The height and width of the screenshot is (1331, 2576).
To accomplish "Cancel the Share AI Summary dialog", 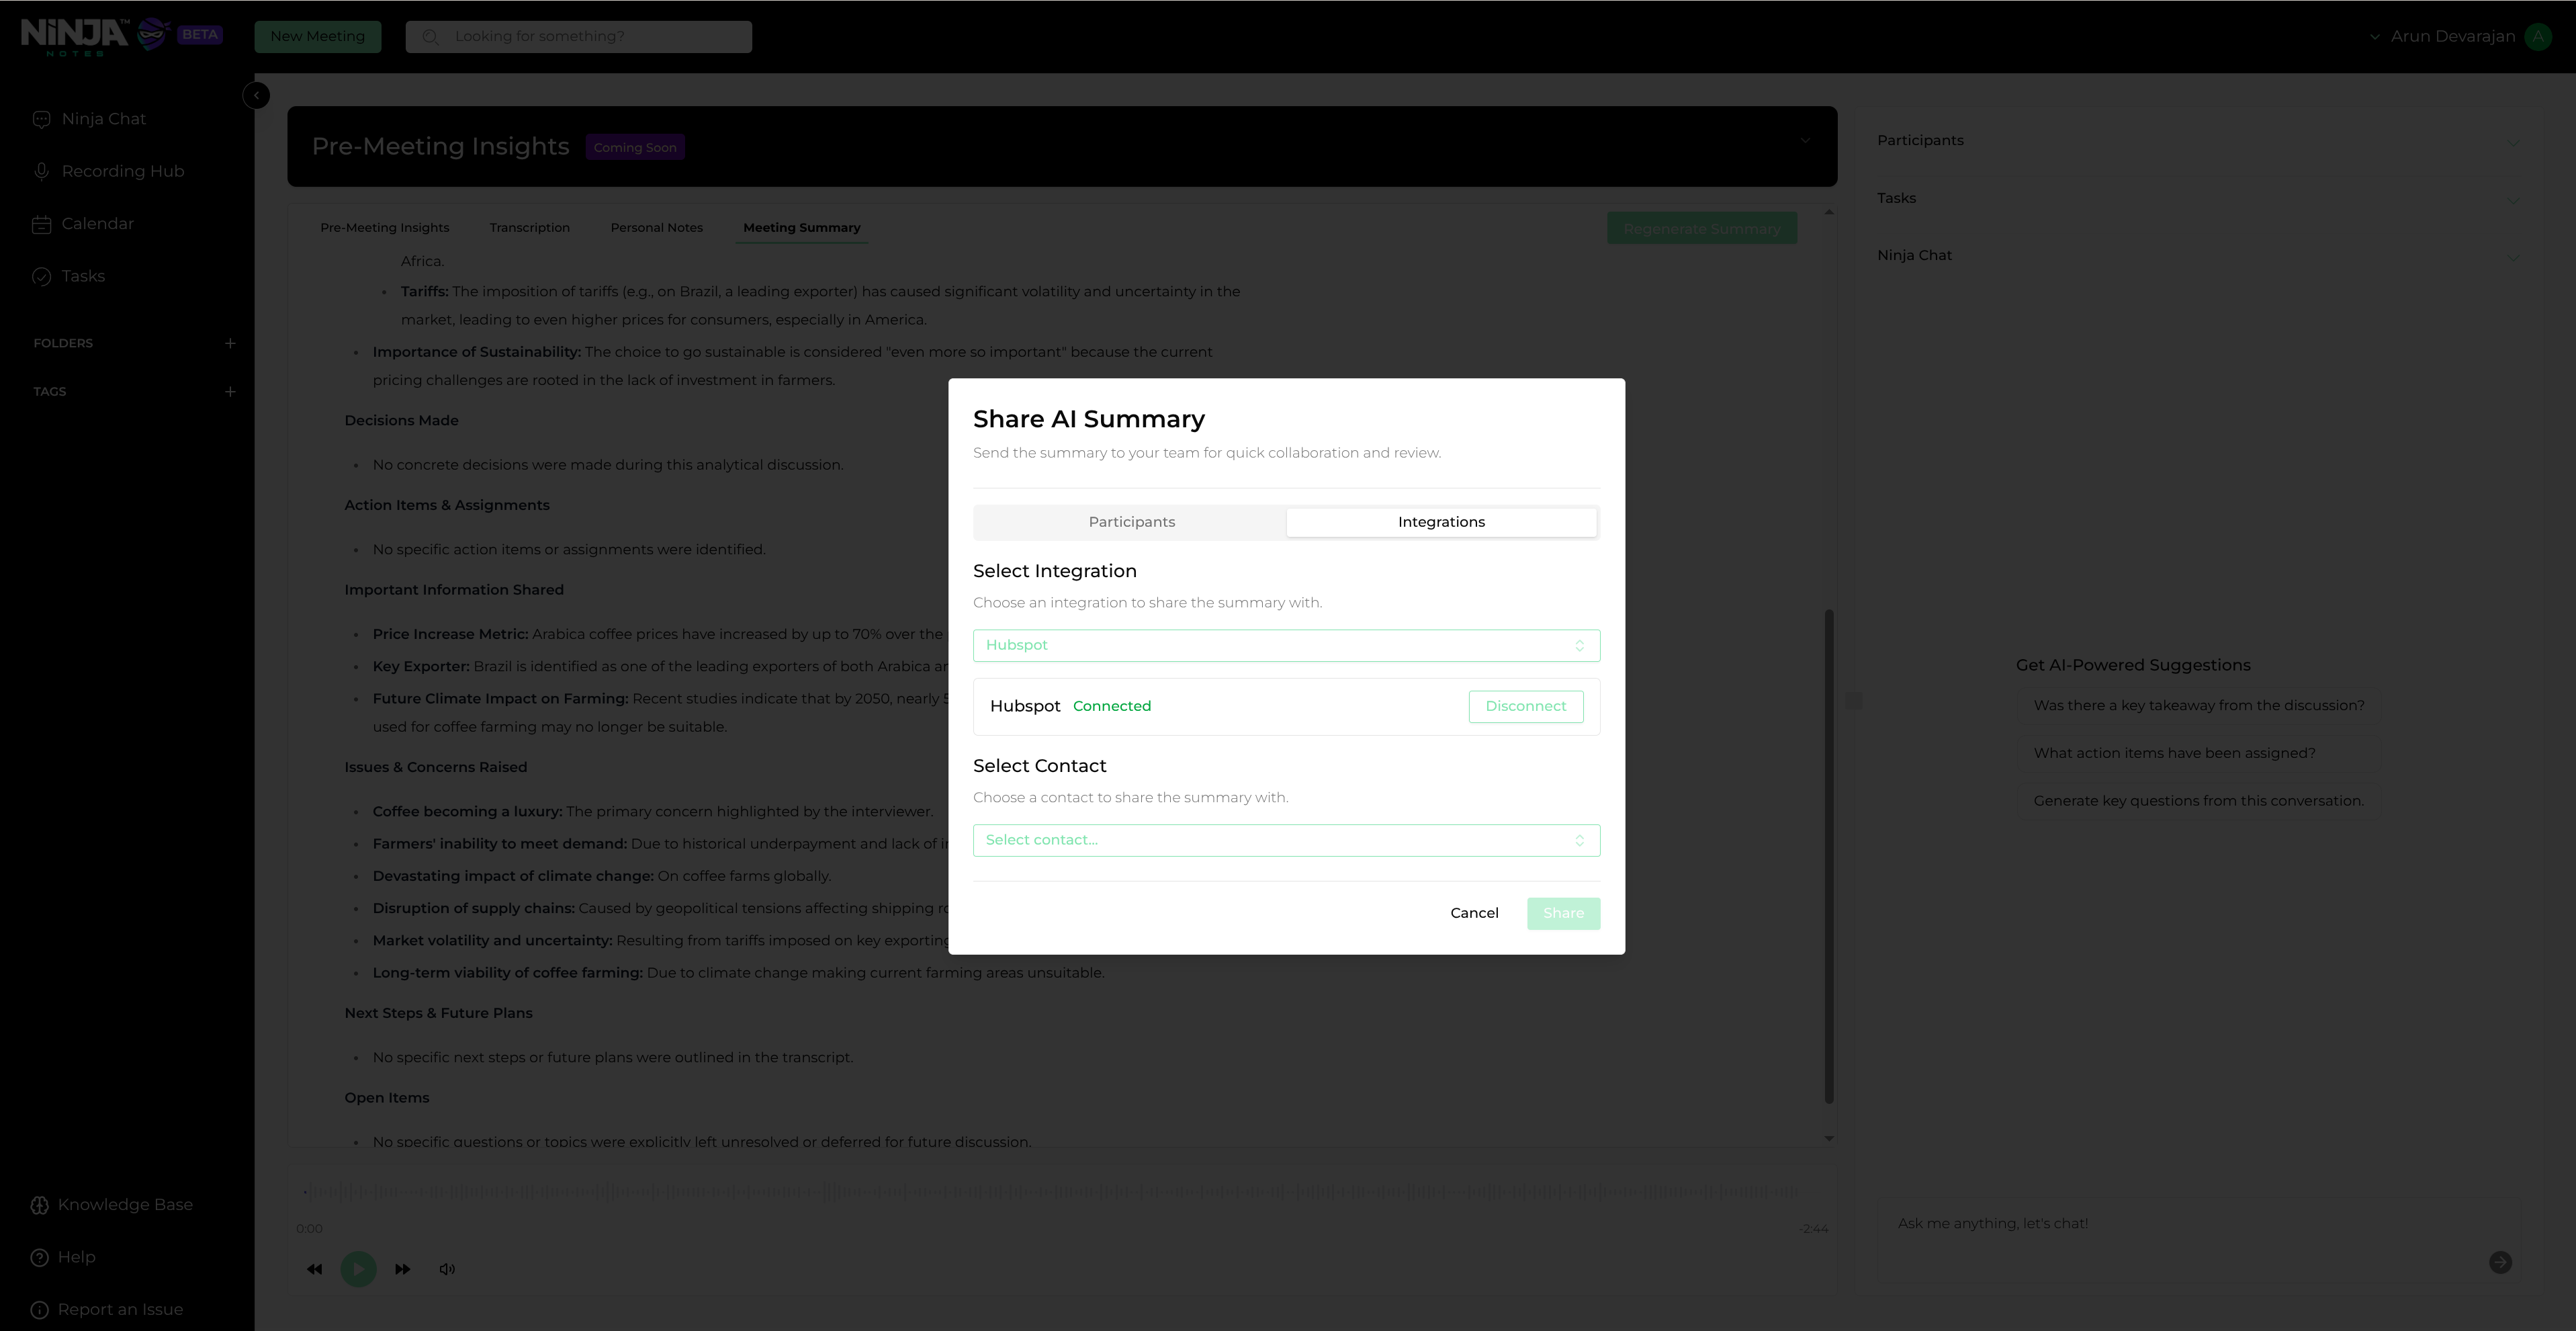I will click(x=1474, y=913).
